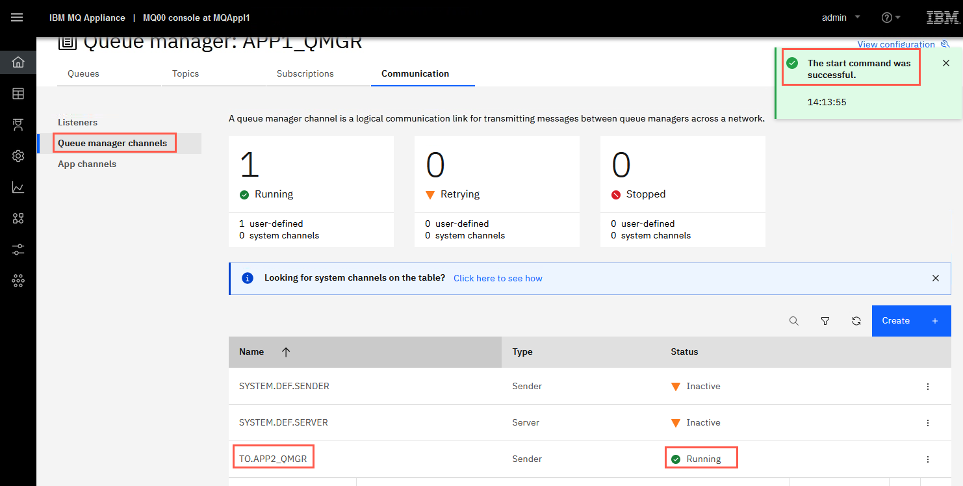This screenshot has height=486, width=963.
Task: Close the system channels info banner
Action: tap(936, 278)
